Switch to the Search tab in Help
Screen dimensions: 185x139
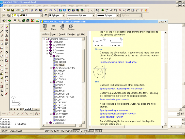point(62,34)
